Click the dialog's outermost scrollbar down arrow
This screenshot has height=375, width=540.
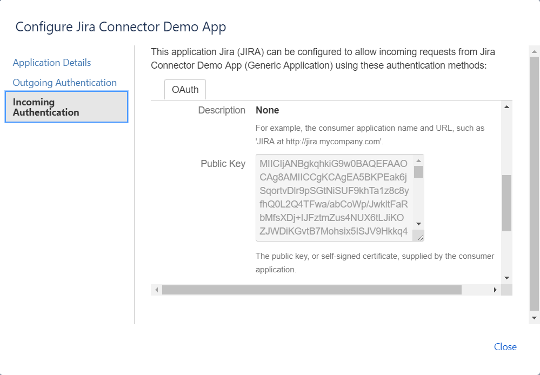(534, 318)
